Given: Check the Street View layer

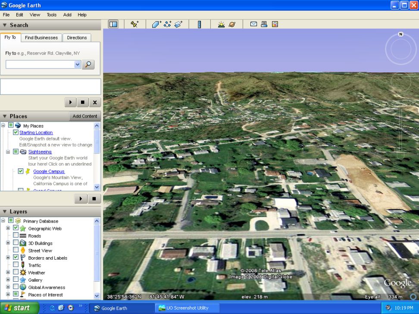Looking at the screenshot, I should pos(16,250).
